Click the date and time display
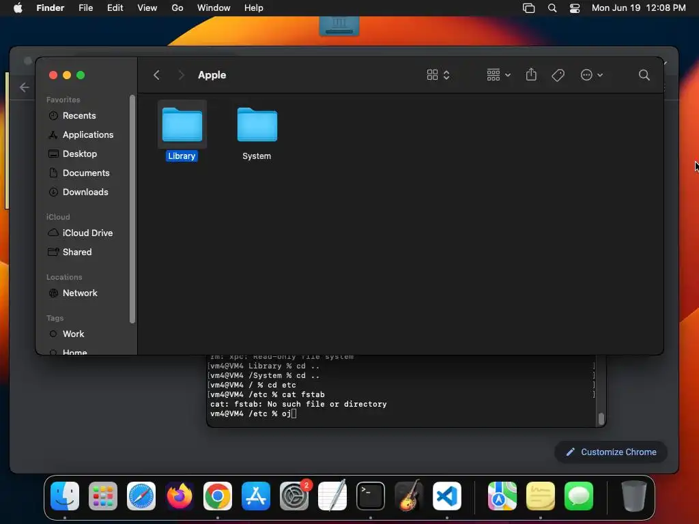Viewport: 699px width, 524px height. pyautogui.click(x=638, y=8)
